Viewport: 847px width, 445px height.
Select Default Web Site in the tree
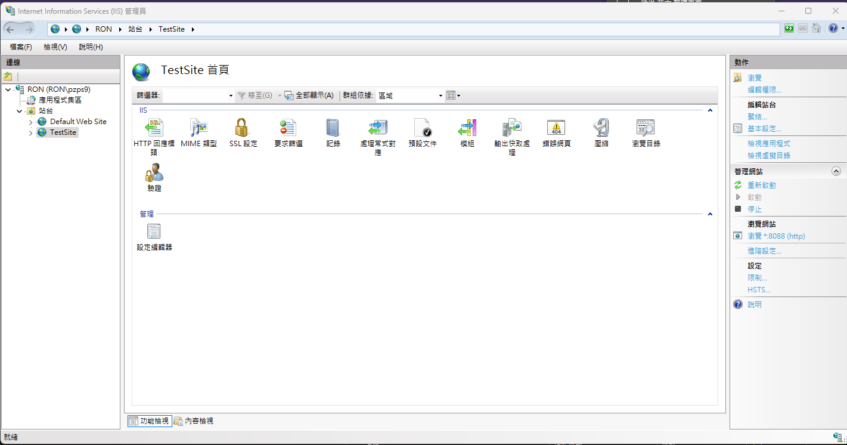78,122
